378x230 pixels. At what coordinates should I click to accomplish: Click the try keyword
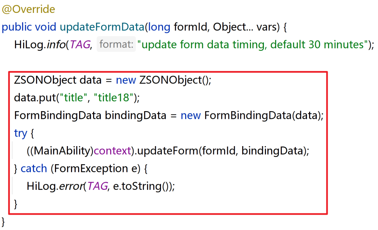pyautogui.click(x=20, y=133)
